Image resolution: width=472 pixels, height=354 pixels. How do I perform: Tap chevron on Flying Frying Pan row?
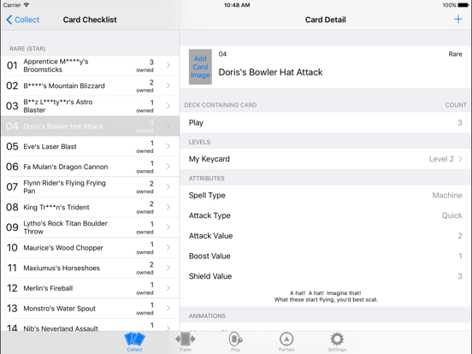[168, 186]
